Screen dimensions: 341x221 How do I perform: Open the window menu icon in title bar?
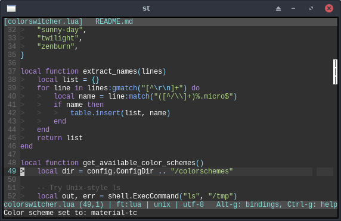point(11,8)
